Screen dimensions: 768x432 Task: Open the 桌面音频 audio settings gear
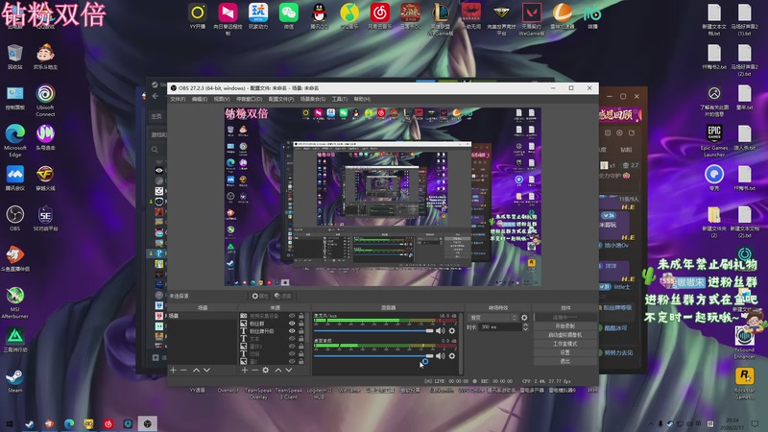click(451, 356)
